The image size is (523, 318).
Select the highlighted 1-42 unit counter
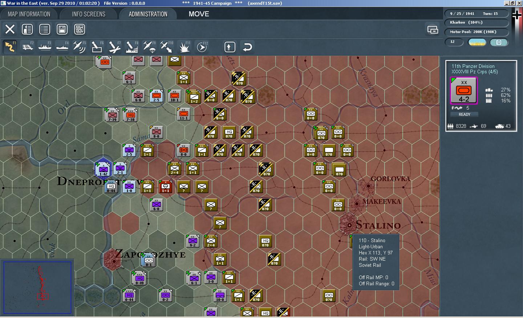click(x=103, y=169)
